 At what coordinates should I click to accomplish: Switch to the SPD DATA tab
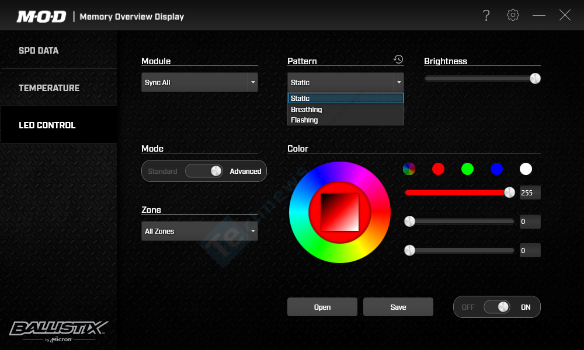(59, 51)
